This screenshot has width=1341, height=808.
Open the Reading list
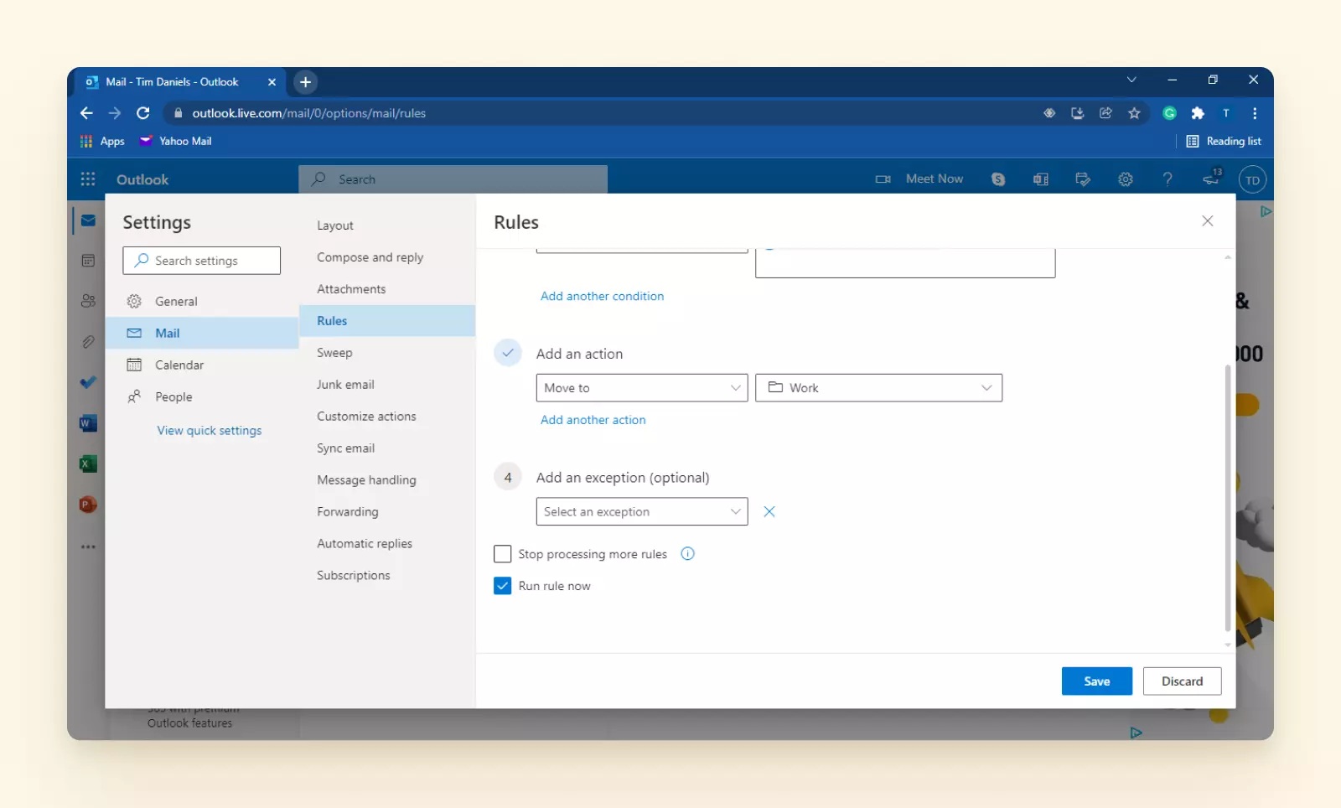[1224, 141]
